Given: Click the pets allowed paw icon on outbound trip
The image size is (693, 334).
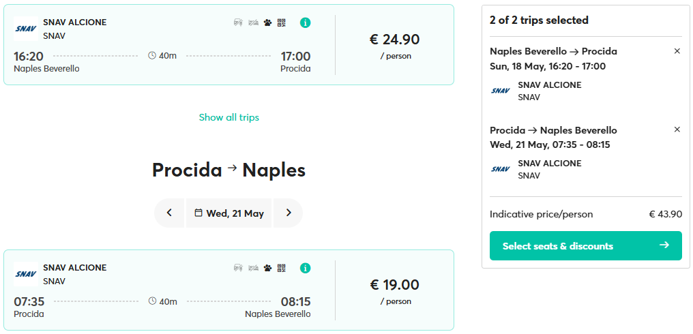Looking at the screenshot, I should pyautogui.click(x=267, y=22).
